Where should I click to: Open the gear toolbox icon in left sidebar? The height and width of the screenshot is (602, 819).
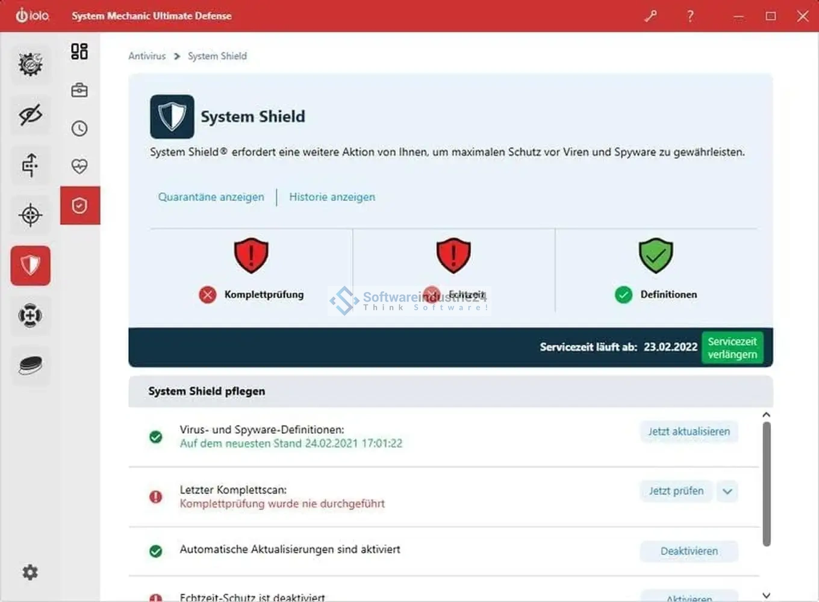coord(30,64)
